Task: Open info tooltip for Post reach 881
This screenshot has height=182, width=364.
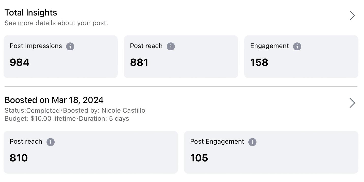Action: (171, 47)
